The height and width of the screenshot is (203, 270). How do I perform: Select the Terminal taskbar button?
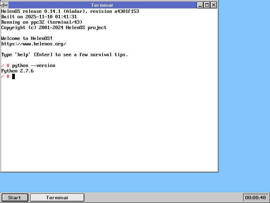57,198
